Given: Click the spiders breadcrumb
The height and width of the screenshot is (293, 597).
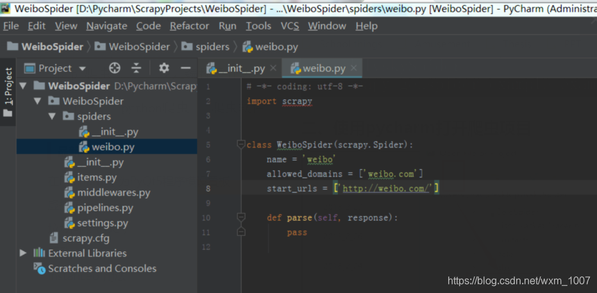Looking at the screenshot, I should (206, 47).
